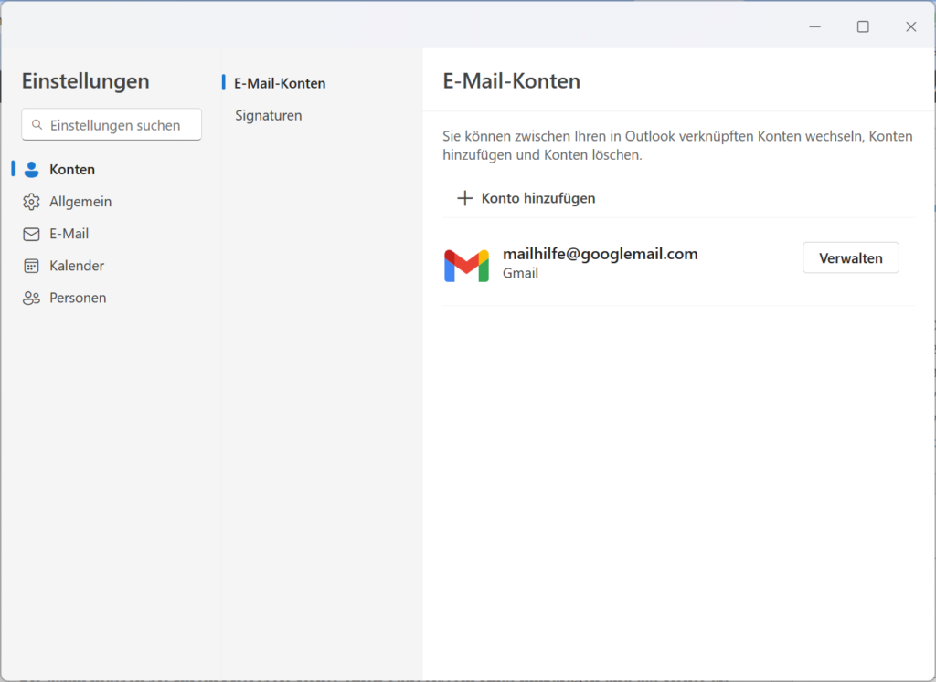
Task: Open Konto hinzufügen
Action: 526,197
